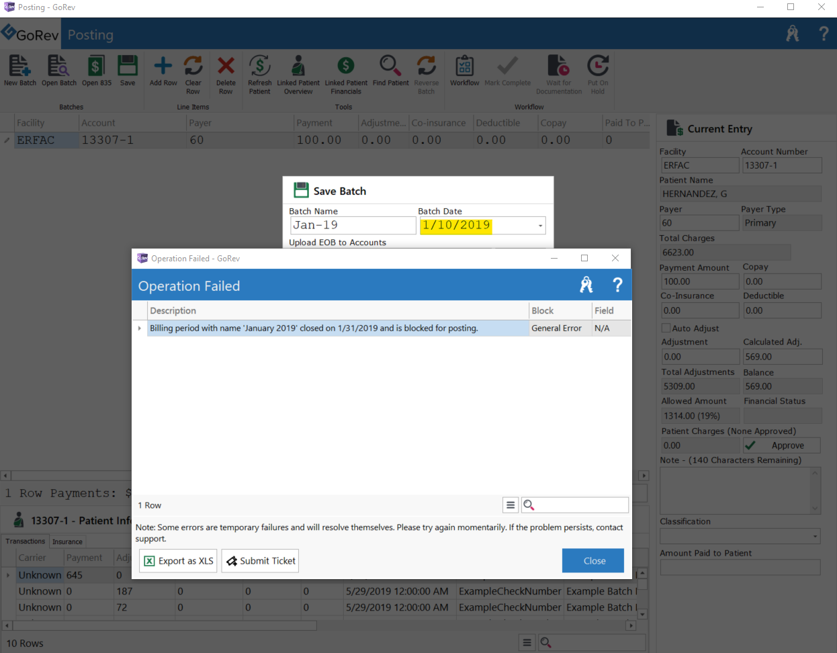The width and height of the screenshot is (837, 653).
Task: Click the Adjustment input field
Action: 700,357
